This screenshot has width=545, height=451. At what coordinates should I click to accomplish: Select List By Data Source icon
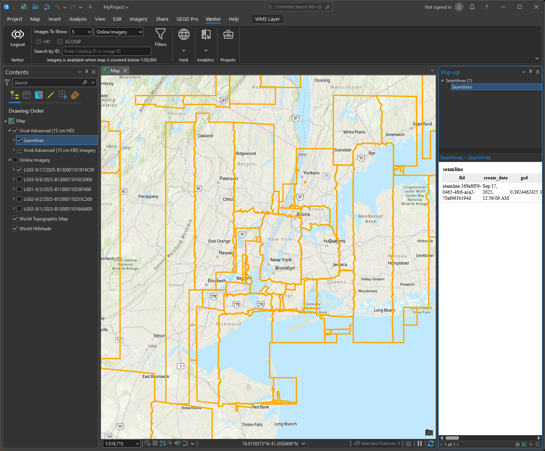(x=26, y=95)
